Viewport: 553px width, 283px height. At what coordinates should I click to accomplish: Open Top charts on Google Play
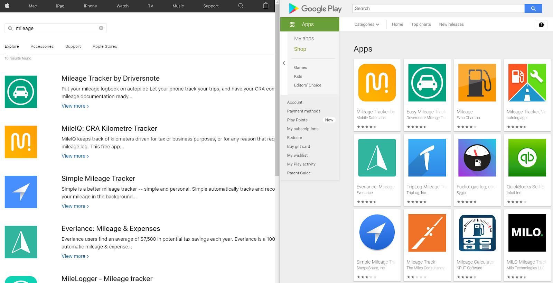coord(421,25)
